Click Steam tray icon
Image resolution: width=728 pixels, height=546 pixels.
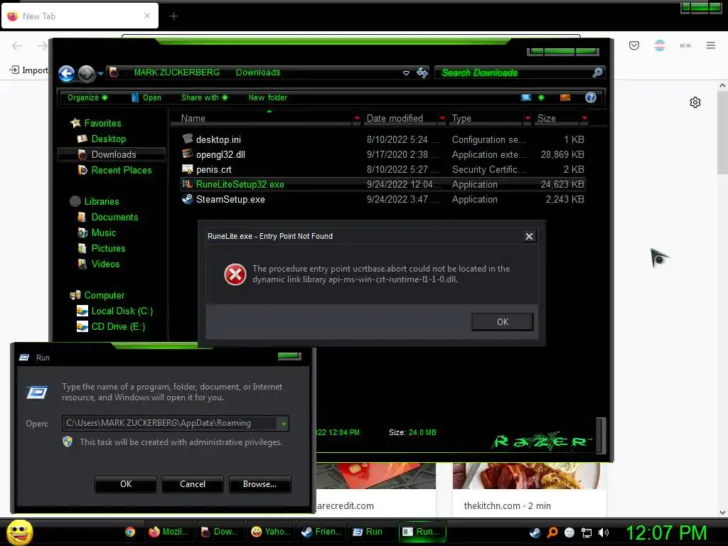pyautogui.click(x=535, y=532)
